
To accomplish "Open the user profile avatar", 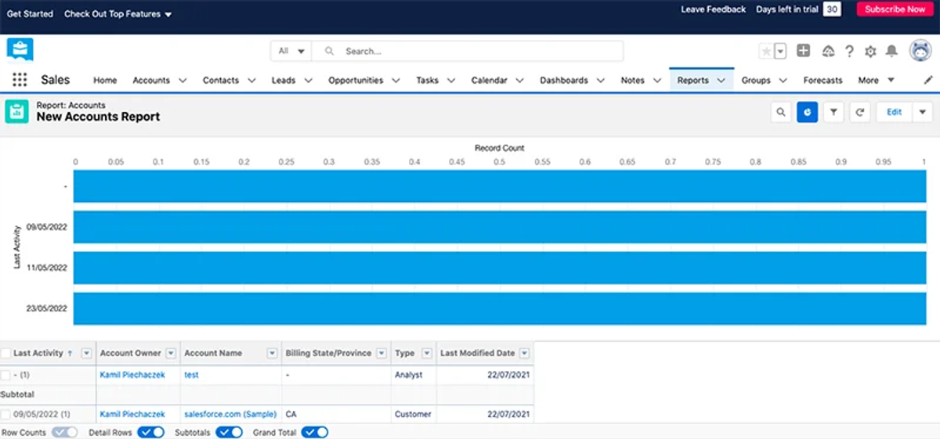I will [x=920, y=51].
